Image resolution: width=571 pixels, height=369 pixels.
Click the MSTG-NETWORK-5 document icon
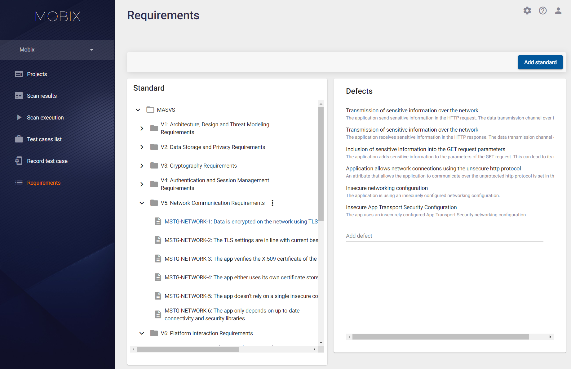[158, 296]
